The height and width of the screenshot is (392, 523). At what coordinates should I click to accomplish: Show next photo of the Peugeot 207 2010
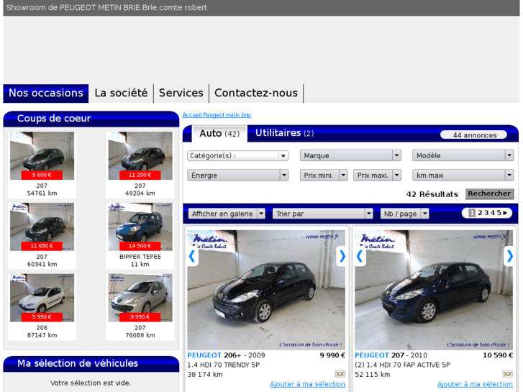point(509,256)
